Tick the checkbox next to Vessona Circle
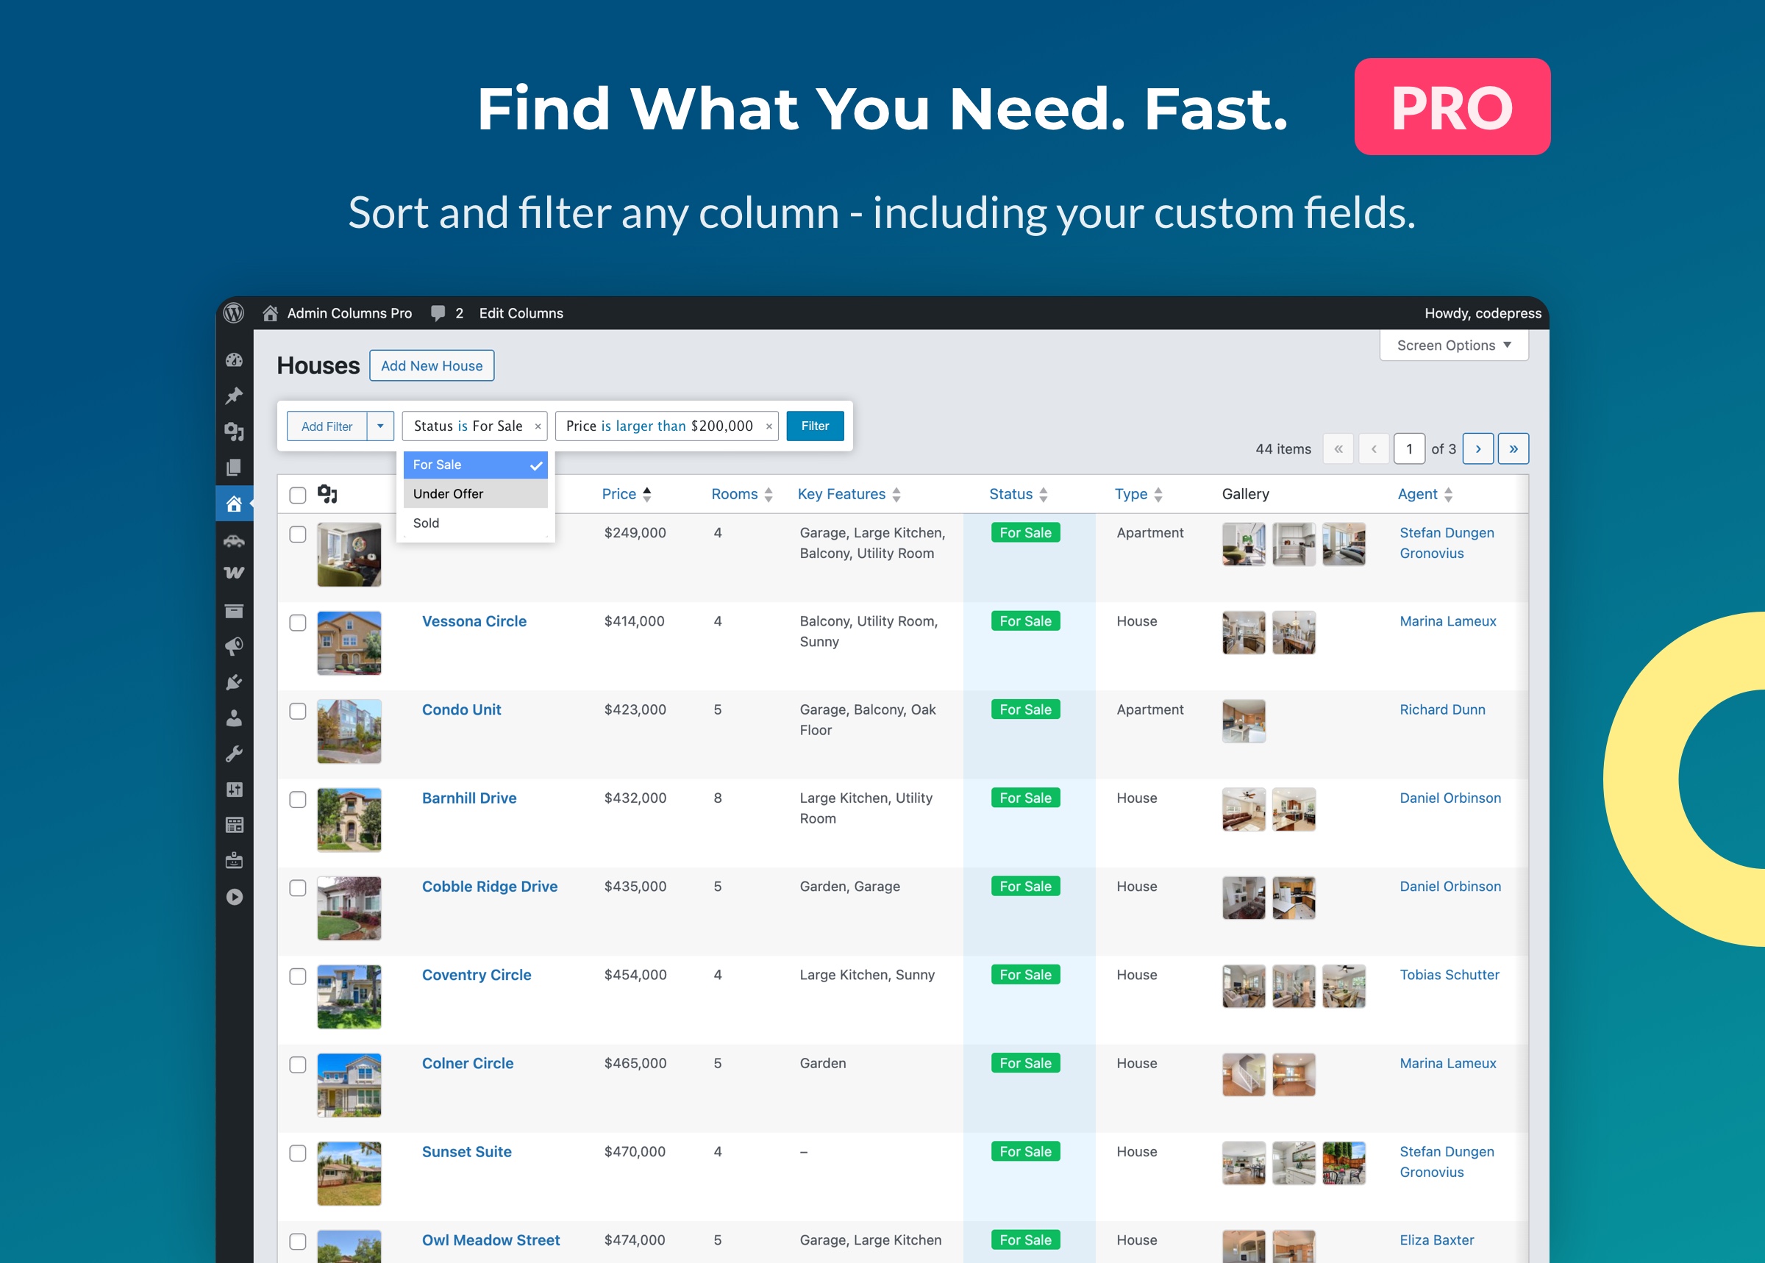Image resolution: width=1765 pixels, height=1263 pixels. pos(297,622)
